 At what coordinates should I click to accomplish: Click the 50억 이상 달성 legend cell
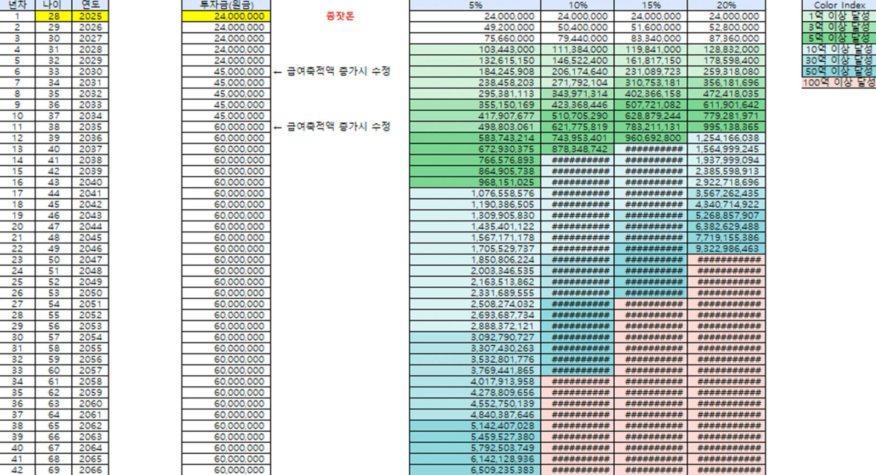click(x=839, y=71)
